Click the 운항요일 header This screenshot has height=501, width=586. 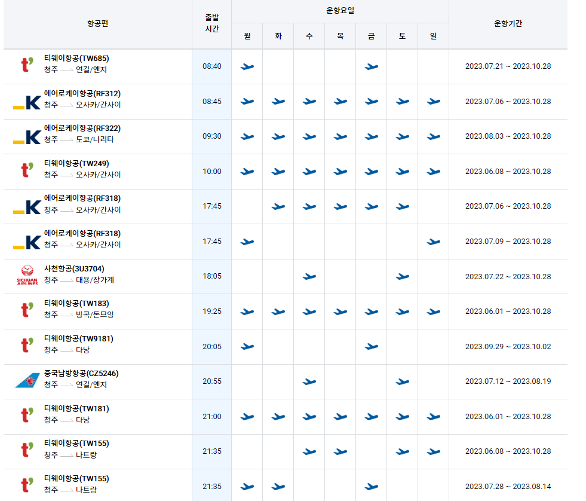340,11
